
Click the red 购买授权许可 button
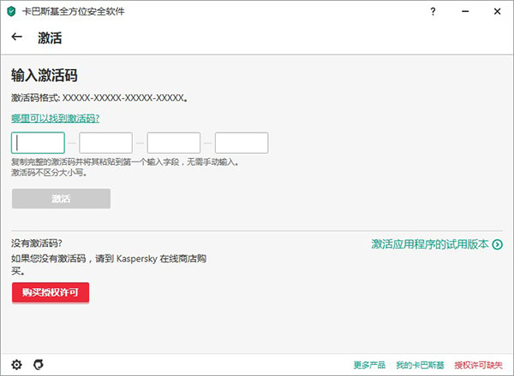51,292
